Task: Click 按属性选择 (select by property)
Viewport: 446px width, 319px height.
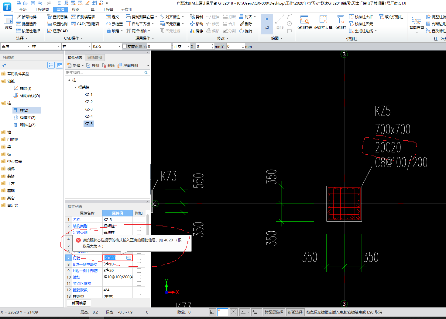Action: coord(28,31)
